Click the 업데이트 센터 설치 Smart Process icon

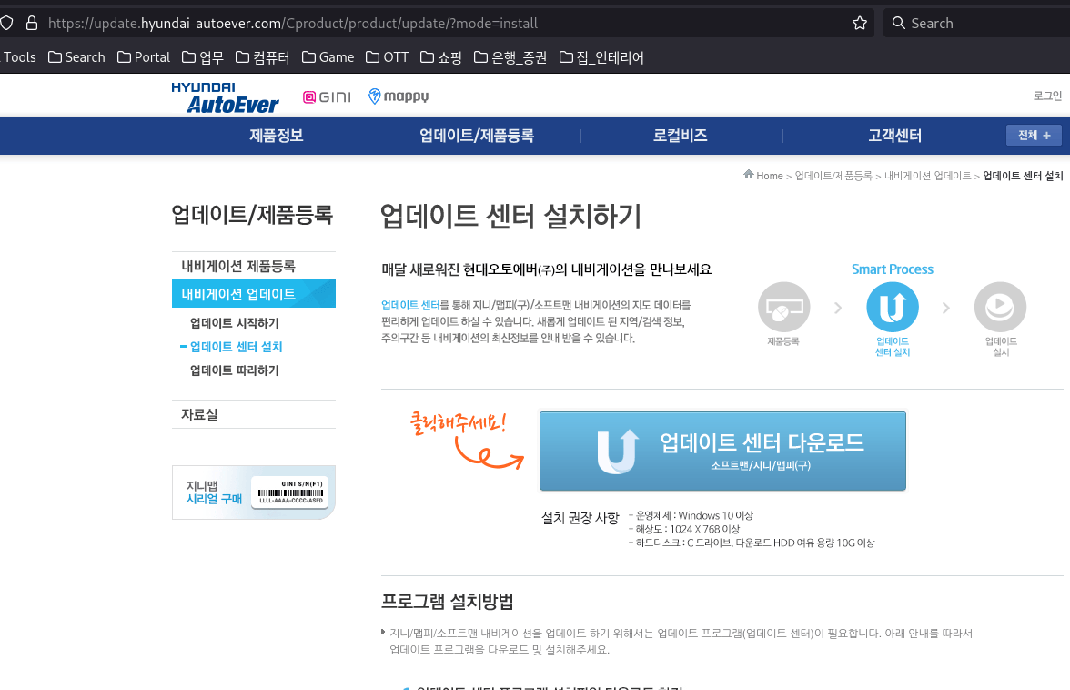893,308
